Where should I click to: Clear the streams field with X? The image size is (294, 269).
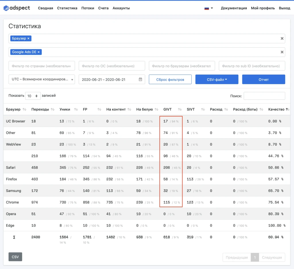click(x=282, y=52)
